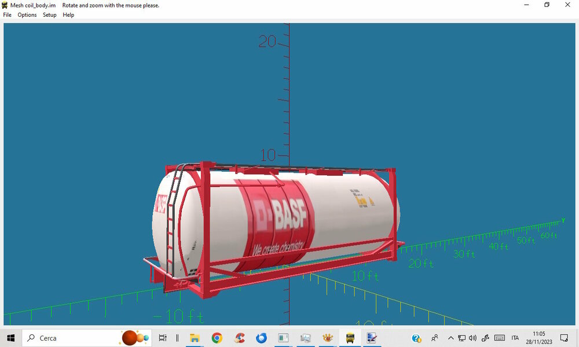579x347 pixels.
Task: Switch to the yellow train mesh viewer app
Action: 350,338
